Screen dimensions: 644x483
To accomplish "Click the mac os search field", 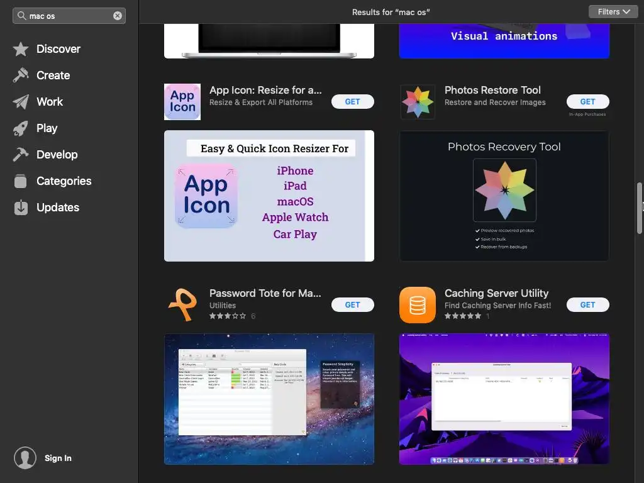I will coord(69,16).
